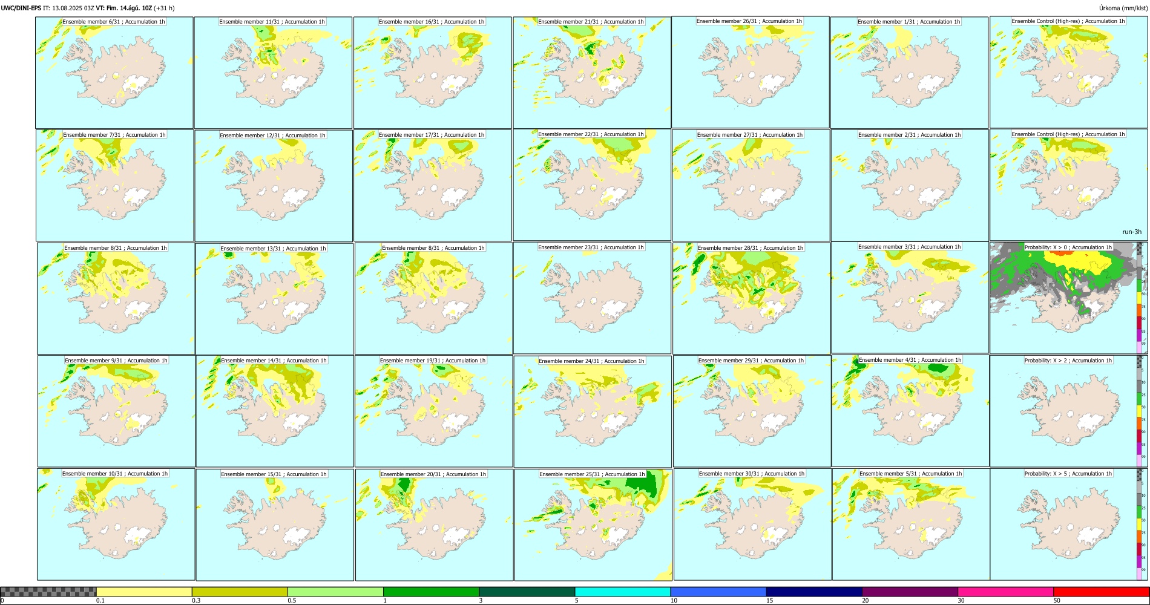Choose the Ensemble member 27/31 panel

tap(751, 186)
